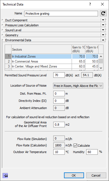Click the 50.0 nighttime cell for Commercial Areas
The width and height of the screenshot is (109, 181).
(x=92, y=61)
